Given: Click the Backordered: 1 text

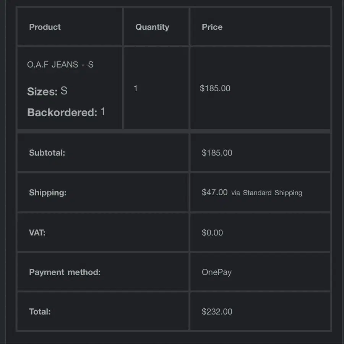Looking at the screenshot, I should click(x=66, y=112).
